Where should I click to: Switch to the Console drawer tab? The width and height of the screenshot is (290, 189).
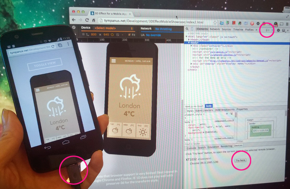coord(191,148)
